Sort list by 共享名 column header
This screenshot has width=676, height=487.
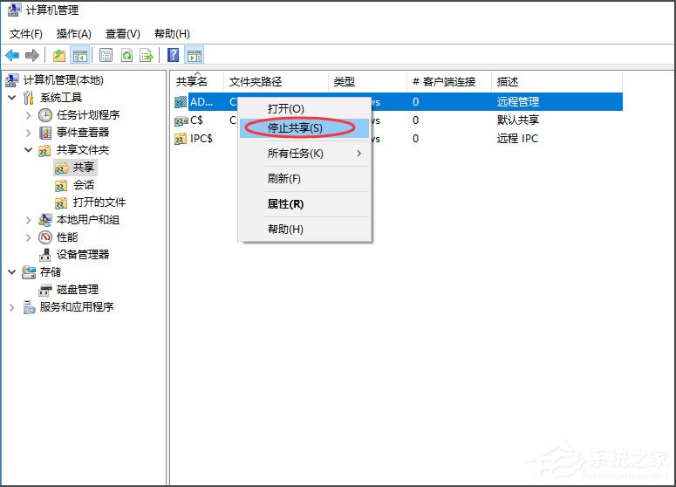tap(193, 82)
